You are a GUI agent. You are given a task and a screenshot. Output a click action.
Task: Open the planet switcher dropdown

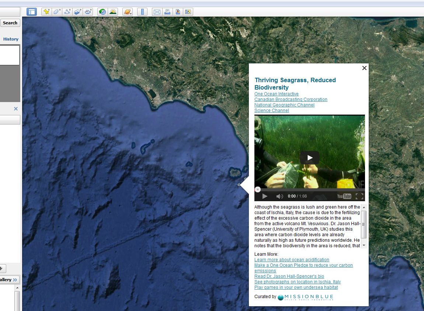click(x=127, y=11)
